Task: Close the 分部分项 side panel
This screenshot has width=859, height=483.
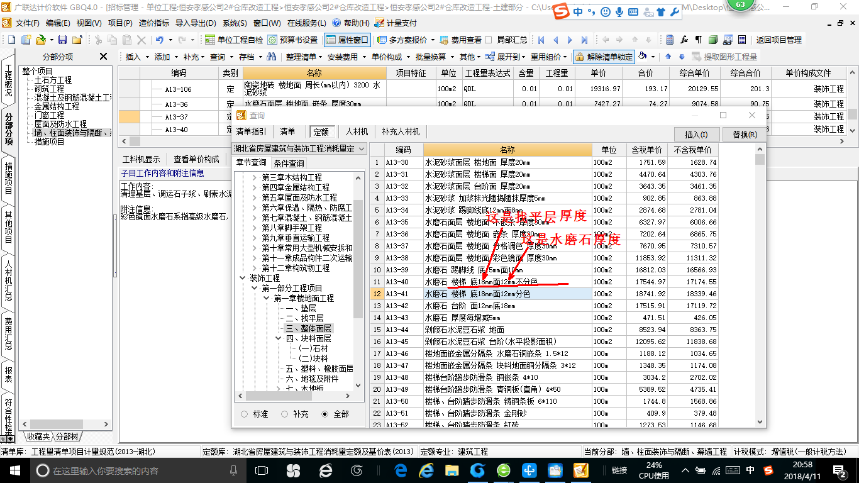Action: click(x=103, y=57)
